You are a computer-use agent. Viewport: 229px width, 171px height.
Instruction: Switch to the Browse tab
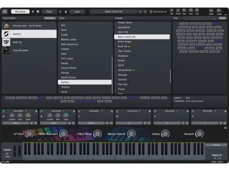pos(20,11)
